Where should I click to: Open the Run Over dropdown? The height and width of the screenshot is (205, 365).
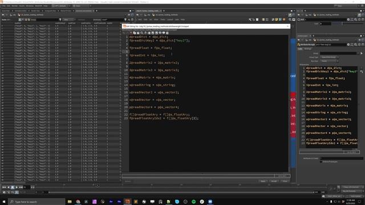329,61
